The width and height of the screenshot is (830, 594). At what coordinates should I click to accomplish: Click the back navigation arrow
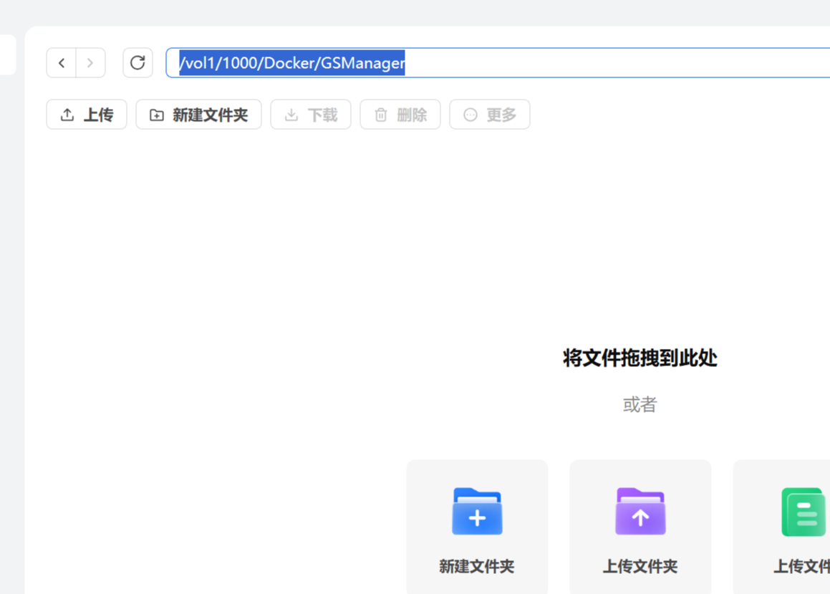coord(61,62)
